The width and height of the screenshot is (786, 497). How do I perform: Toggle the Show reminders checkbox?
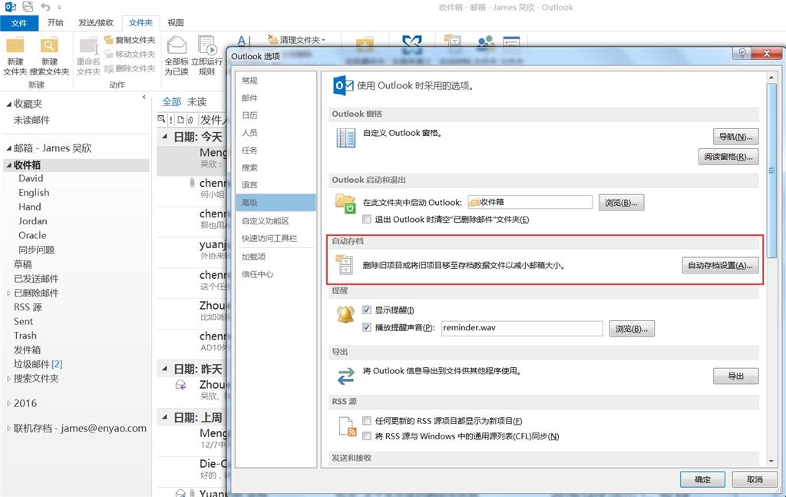367,310
